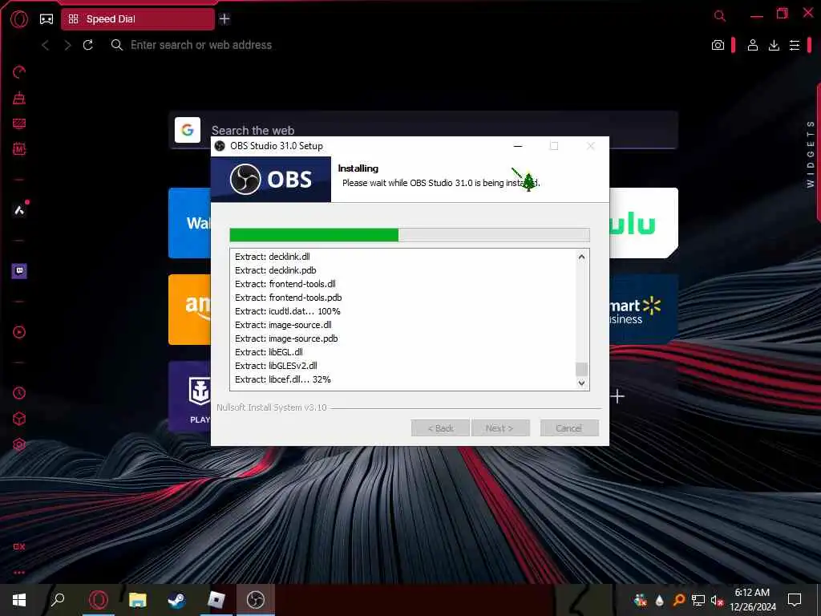Add a new speed dial site

pos(617,396)
